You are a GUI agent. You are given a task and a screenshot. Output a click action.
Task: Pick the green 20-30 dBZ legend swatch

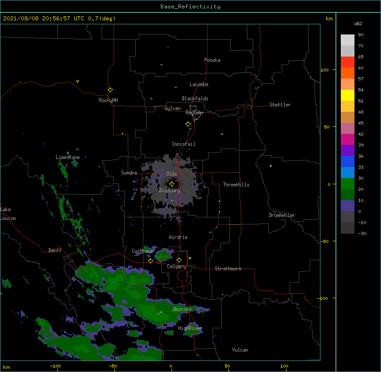347,184
